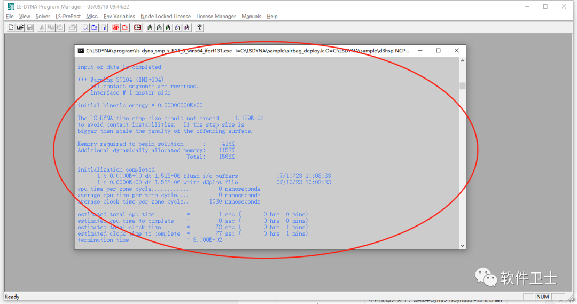Click the 'Additional dynamically allocated memory' line
The height and width of the screenshot is (304, 577).
click(156, 150)
